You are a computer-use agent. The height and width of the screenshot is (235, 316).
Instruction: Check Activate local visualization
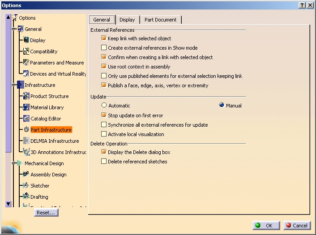[104, 134]
